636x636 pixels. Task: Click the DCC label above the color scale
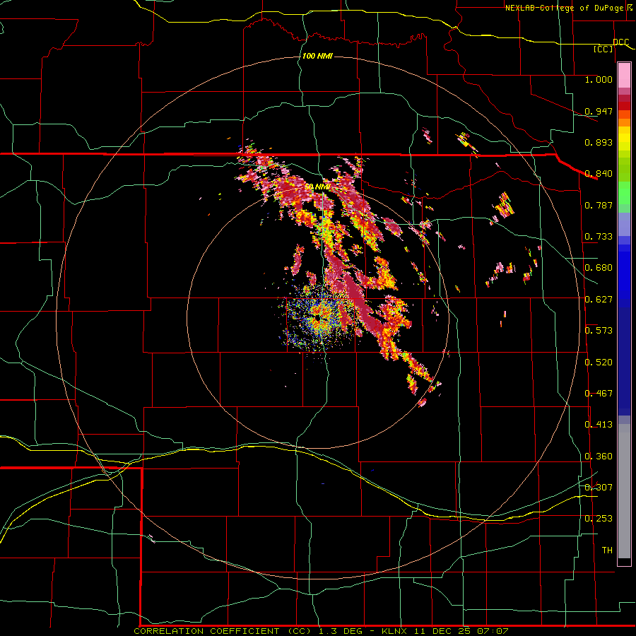coord(620,42)
